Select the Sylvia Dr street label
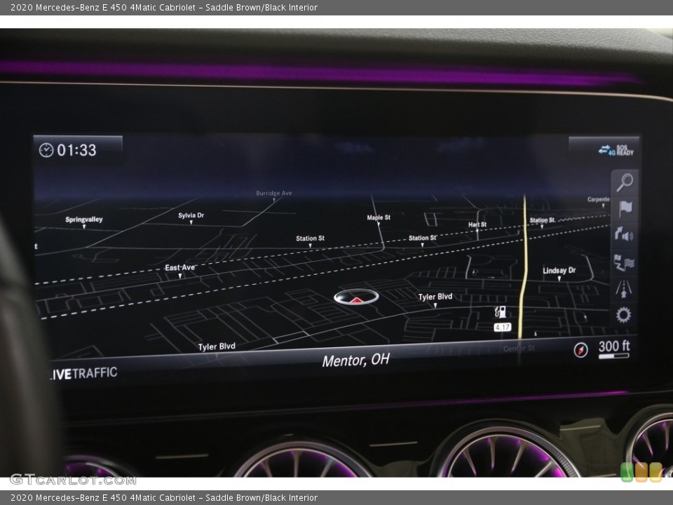Image resolution: width=673 pixels, height=505 pixels. [191, 215]
